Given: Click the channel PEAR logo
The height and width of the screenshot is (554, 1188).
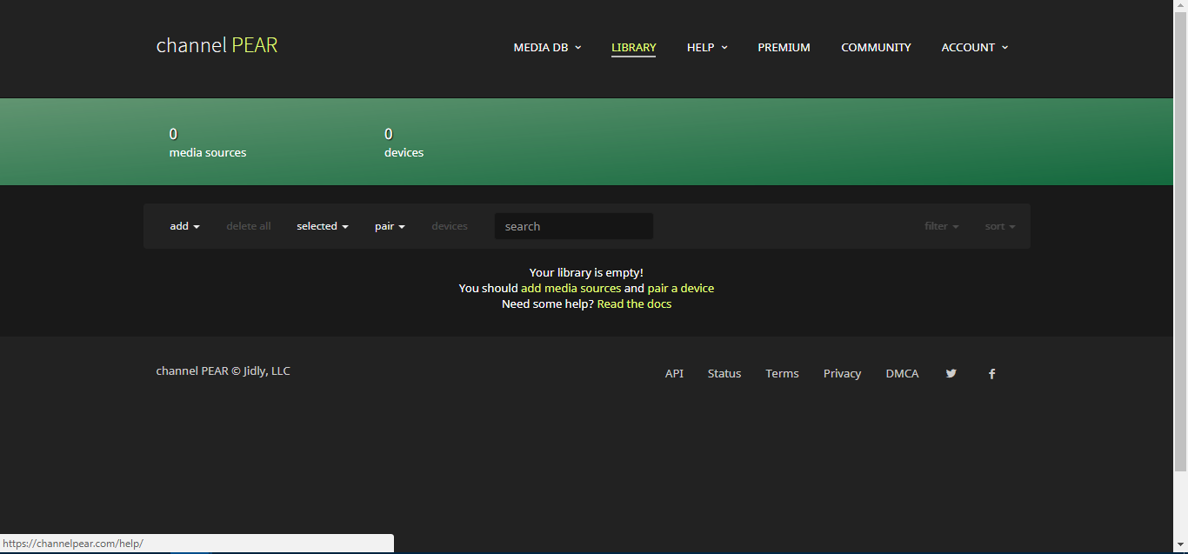Looking at the screenshot, I should tap(217, 45).
